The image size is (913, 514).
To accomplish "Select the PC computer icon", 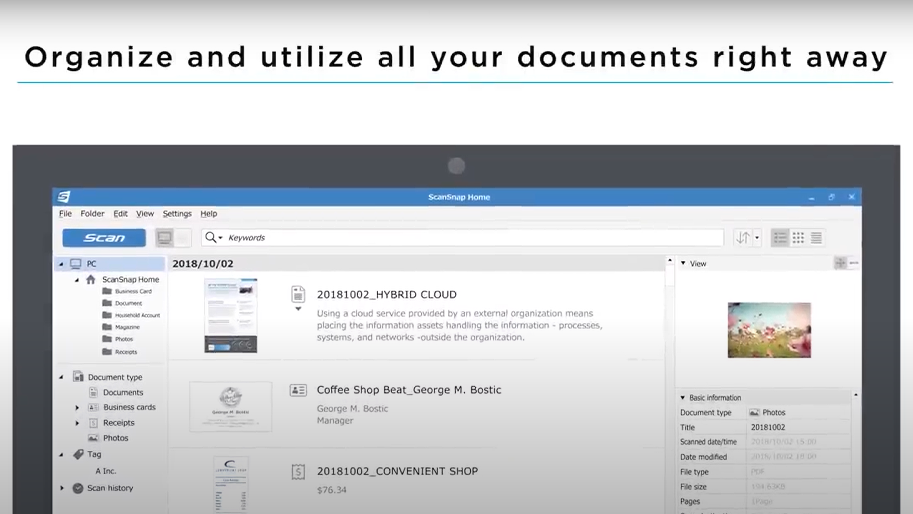I will [x=76, y=264].
